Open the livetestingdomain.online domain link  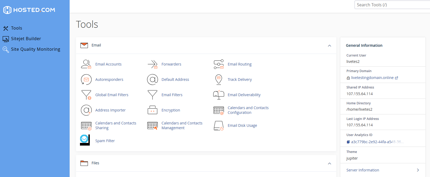pos(372,78)
